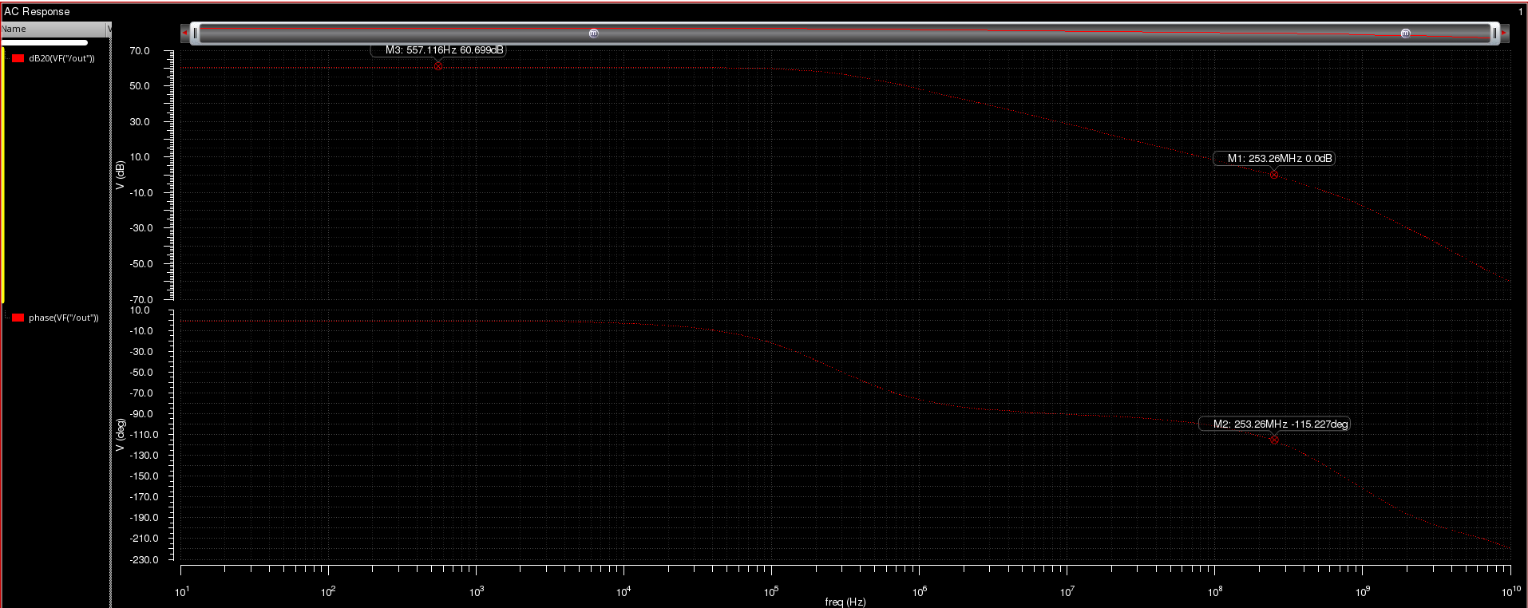Click the left grip handle of zoom slider
The height and width of the screenshot is (608, 1528).
[195, 34]
